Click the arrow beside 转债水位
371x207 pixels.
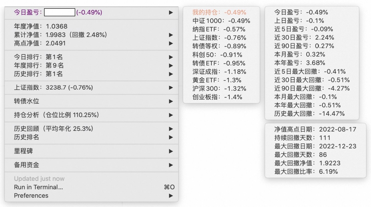click(171, 101)
